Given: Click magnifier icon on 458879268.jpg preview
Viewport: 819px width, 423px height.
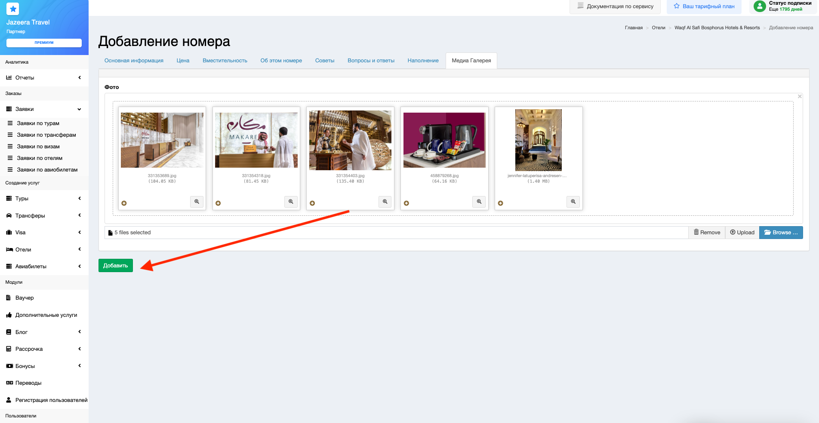Looking at the screenshot, I should pyautogui.click(x=479, y=202).
